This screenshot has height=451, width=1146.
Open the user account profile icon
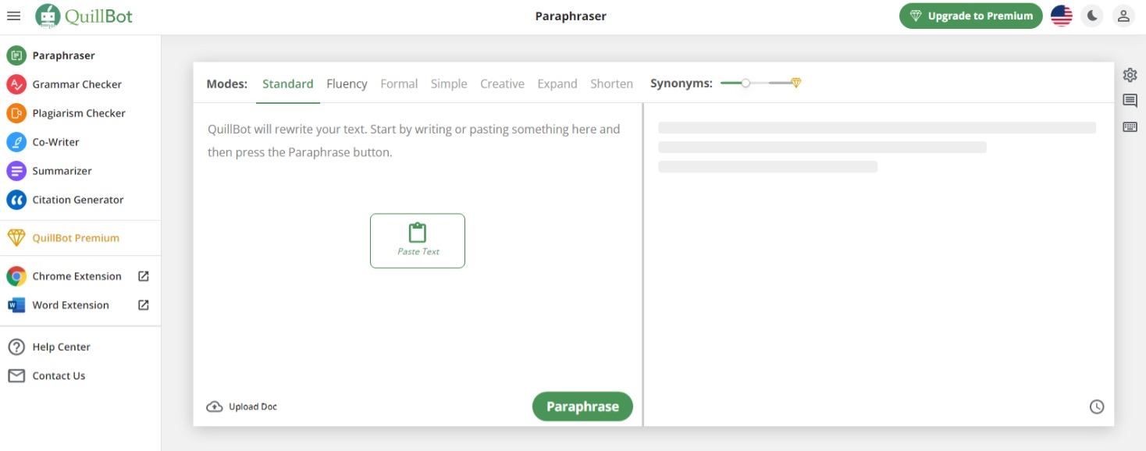click(x=1123, y=16)
